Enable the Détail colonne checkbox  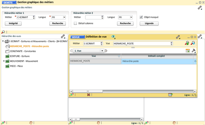(x=75, y=23)
